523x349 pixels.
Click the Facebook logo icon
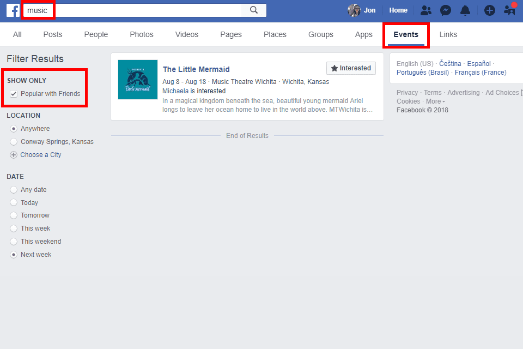tap(13, 10)
